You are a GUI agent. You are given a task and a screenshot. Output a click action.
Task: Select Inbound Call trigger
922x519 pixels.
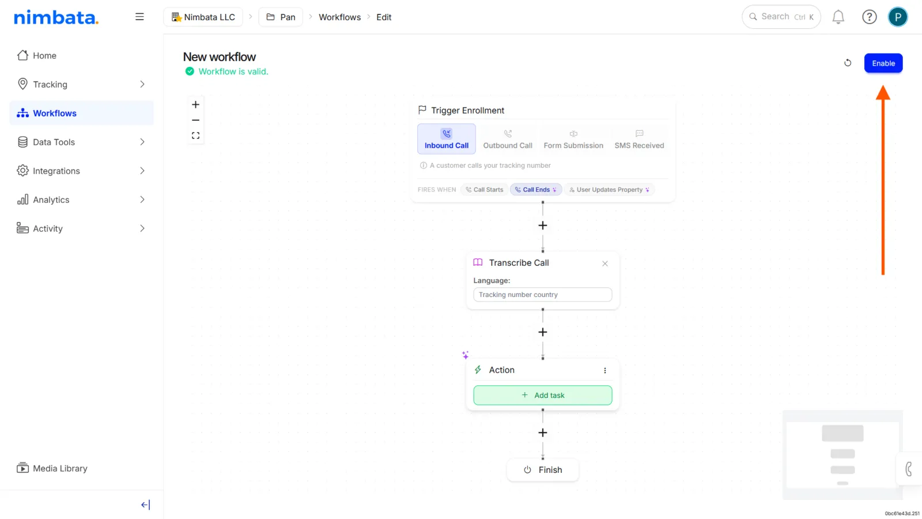click(447, 139)
